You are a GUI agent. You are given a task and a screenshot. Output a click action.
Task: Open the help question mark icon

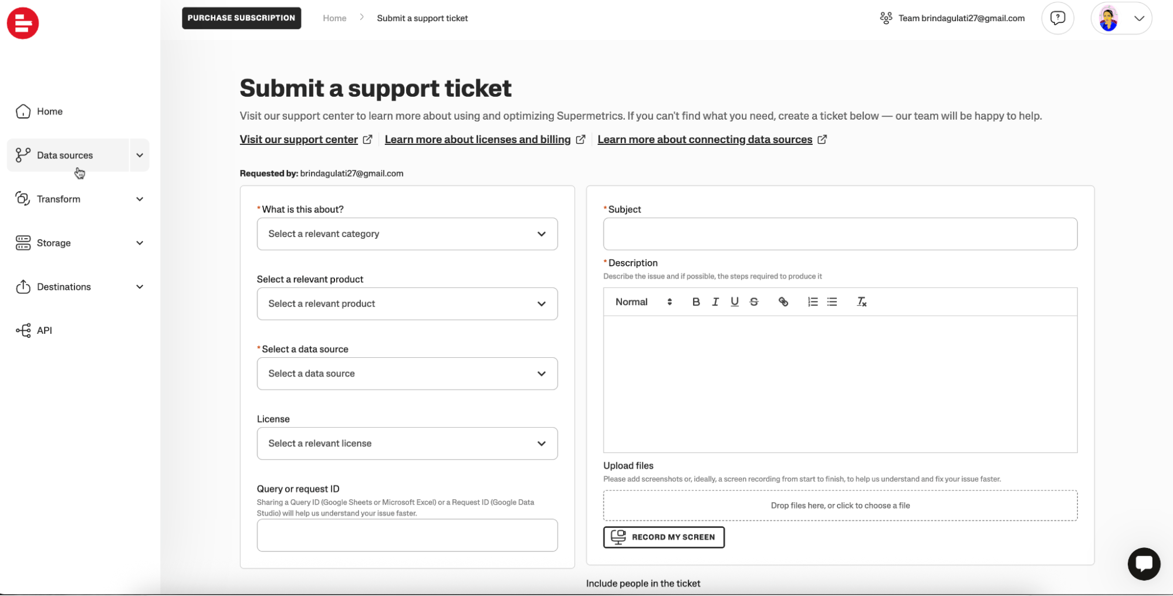coord(1057,18)
